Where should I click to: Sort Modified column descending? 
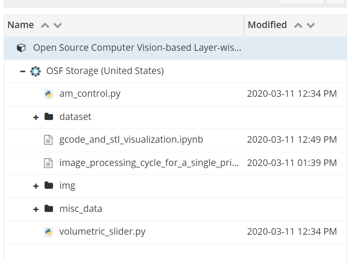[x=311, y=25]
